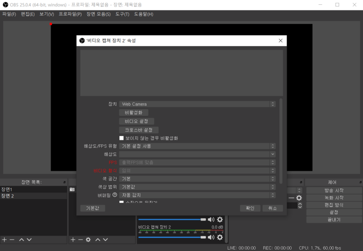This screenshot has width=363, height=251.
Task: Open the 버퍼링 자동 감지 dropdown
Action: (197, 195)
